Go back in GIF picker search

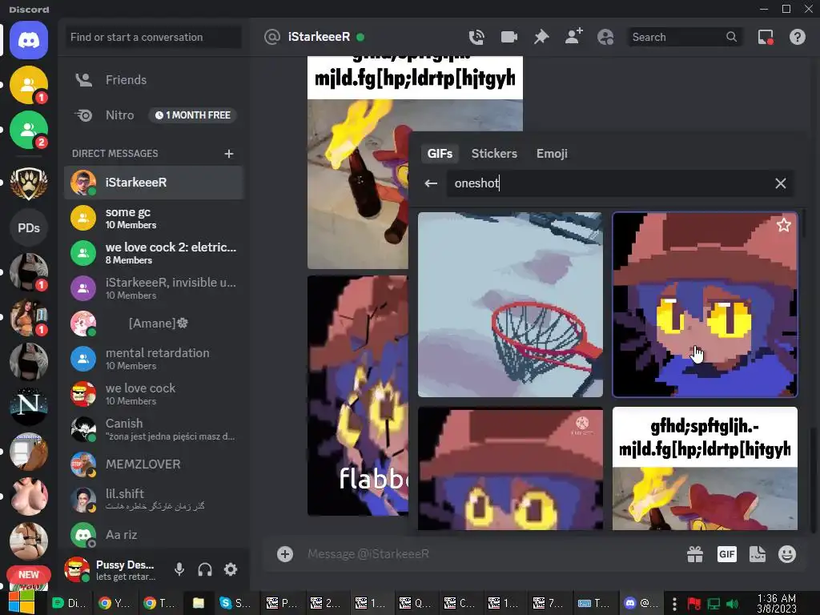(431, 183)
